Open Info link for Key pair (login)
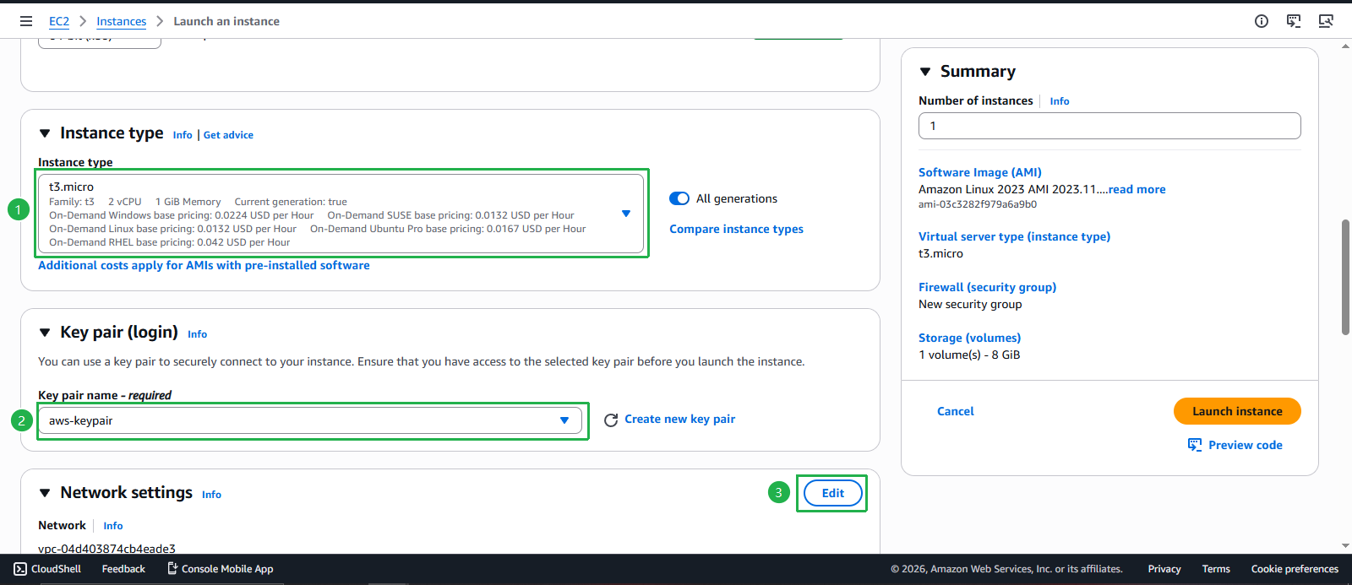 click(x=197, y=334)
